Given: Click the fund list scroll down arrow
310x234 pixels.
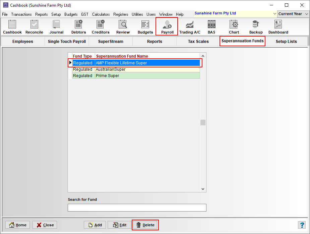Looking at the screenshot, I should click(203, 189).
